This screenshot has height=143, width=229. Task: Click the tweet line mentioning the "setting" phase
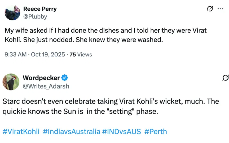click(x=80, y=111)
